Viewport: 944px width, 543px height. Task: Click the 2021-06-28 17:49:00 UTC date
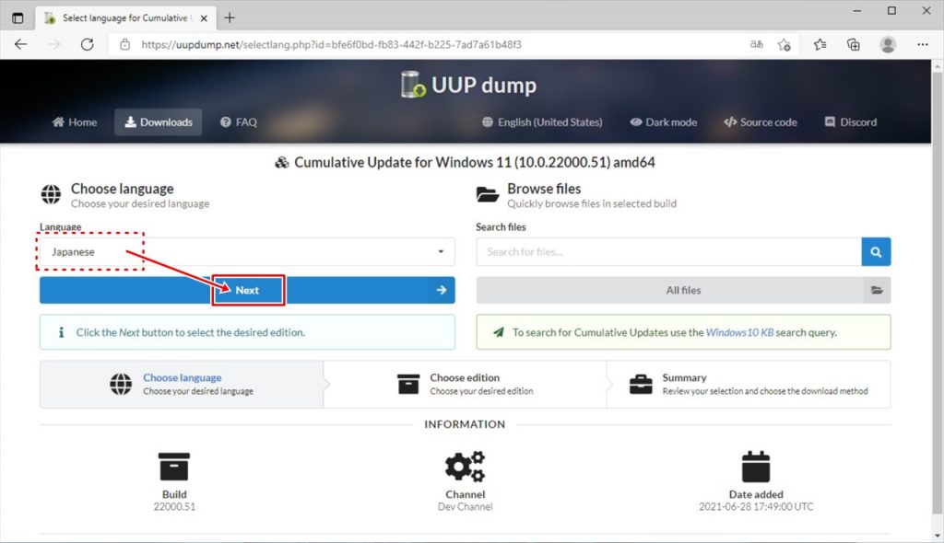coord(756,507)
